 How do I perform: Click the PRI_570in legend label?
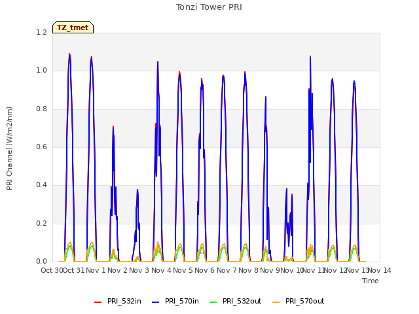(182, 301)
